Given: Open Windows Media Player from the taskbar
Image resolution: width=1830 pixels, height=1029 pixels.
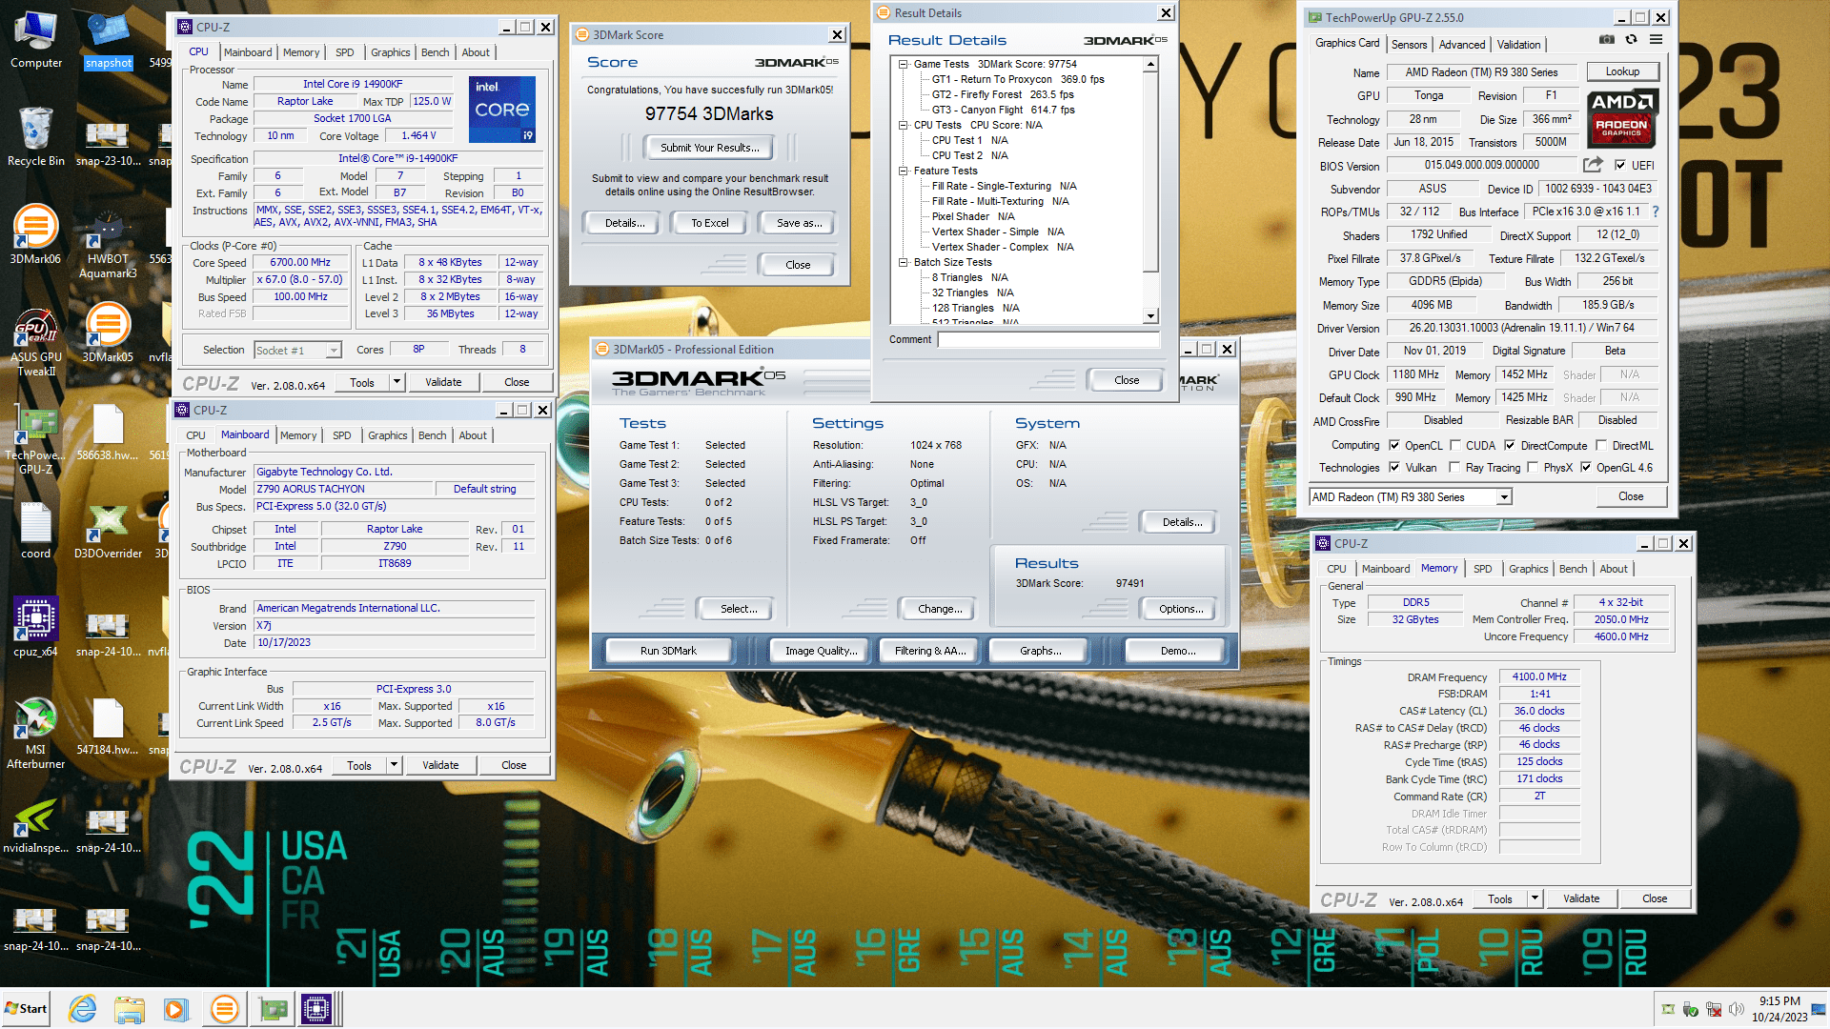Looking at the screenshot, I should click(x=175, y=1009).
